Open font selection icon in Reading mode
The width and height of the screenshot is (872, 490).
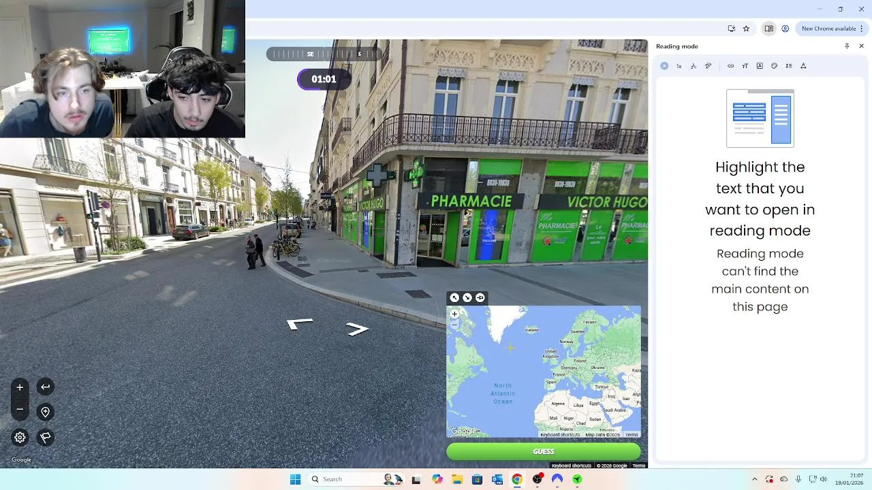pyautogui.click(x=760, y=66)
